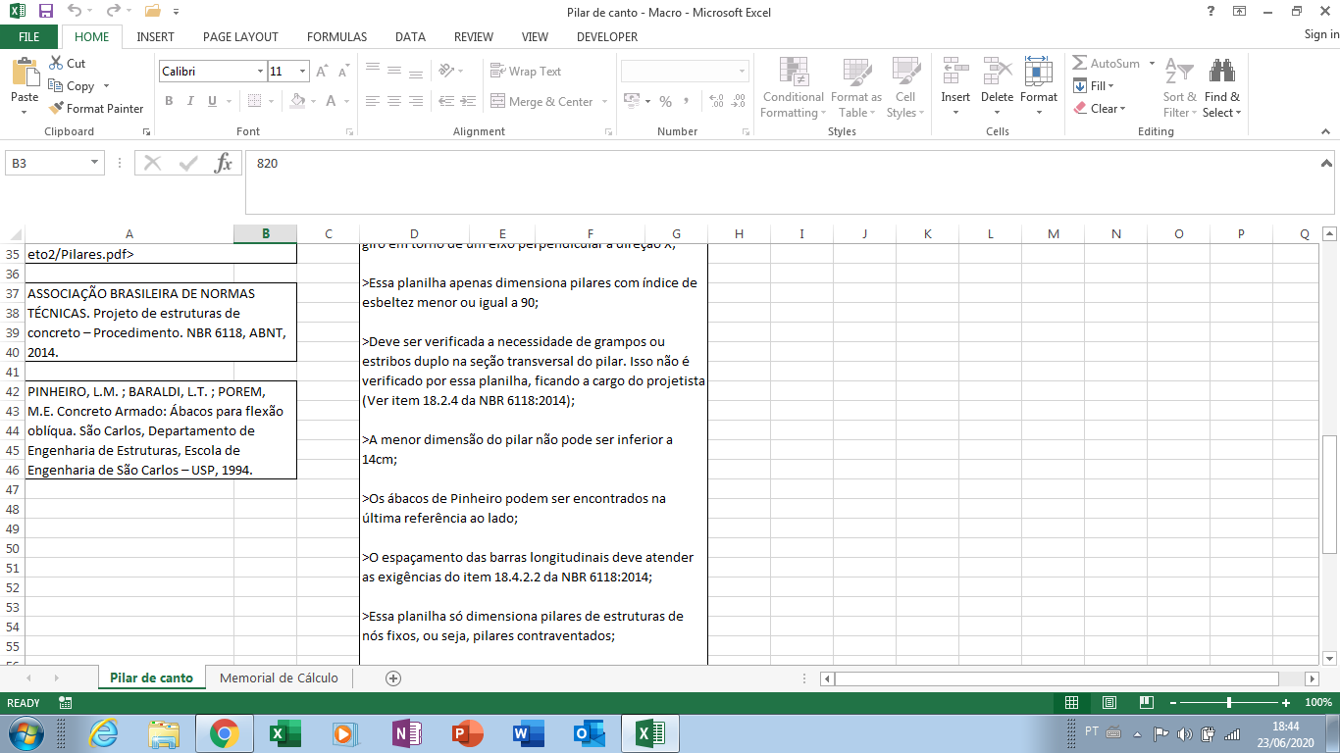
Task: Apply Percent Style format
Action: (665, 101)
